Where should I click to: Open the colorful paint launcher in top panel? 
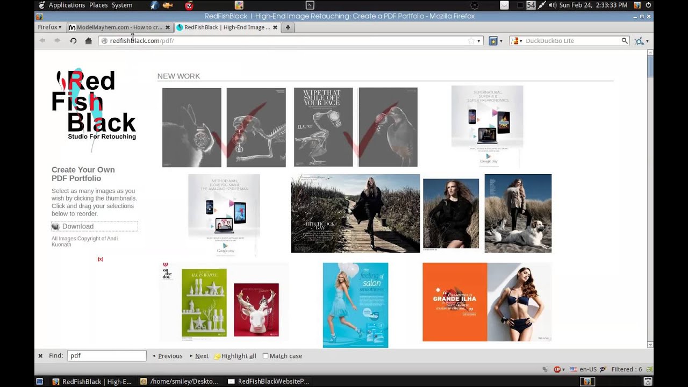239,5
